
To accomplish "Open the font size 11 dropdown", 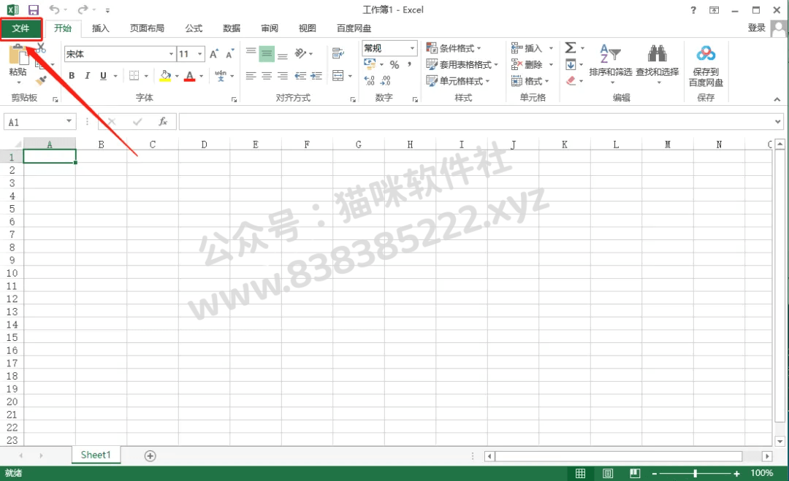I will (199, 54).
